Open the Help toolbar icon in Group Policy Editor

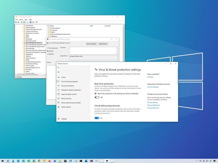(x=31, y=22)
